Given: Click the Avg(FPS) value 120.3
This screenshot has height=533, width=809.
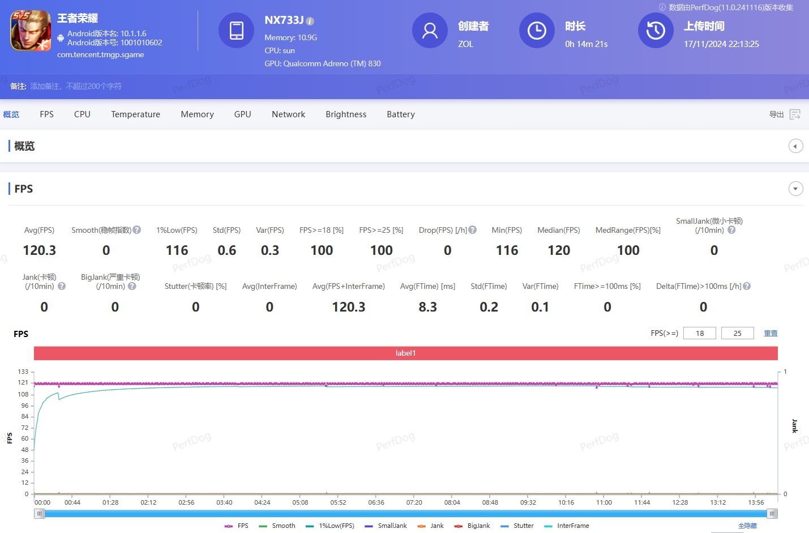Looking at the screenshot, I should pyautogui.click(x=40, y=250).
